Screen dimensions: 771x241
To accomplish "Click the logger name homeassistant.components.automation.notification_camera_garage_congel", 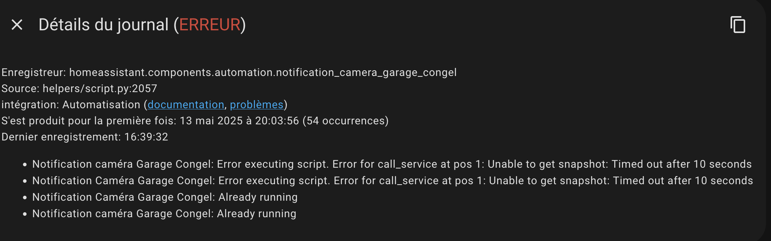I will pyautogui.click(x=263, y=73).
